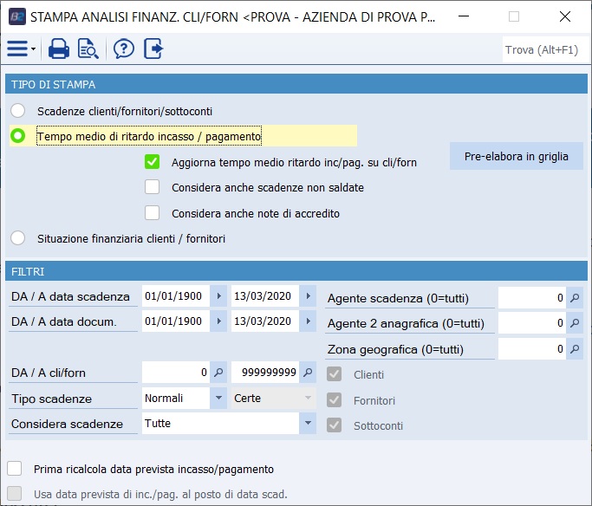The height and width of the screenshot is (506, 592).
Task: Click Pre-elabora in griglia button
Action: tap(516, 156)
